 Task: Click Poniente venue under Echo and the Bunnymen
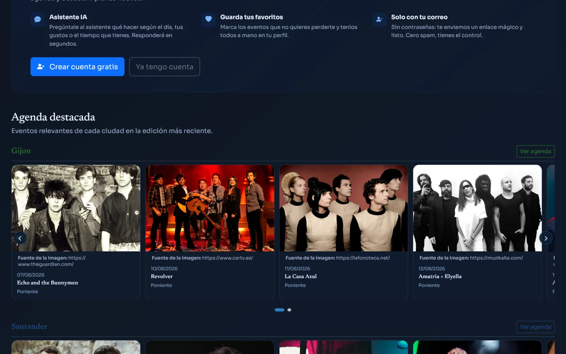[28, 291]
